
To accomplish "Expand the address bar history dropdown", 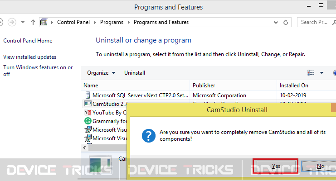I will (x=276, y=22).
